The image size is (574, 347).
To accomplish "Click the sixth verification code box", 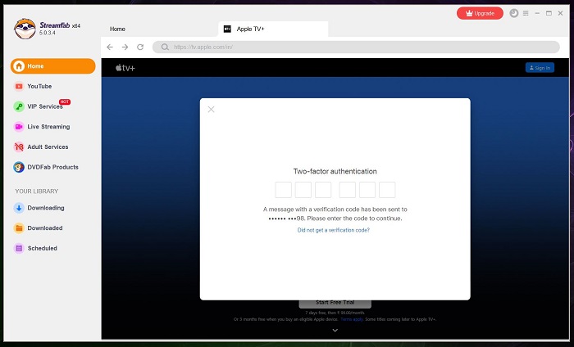I will tap(387, 190).
